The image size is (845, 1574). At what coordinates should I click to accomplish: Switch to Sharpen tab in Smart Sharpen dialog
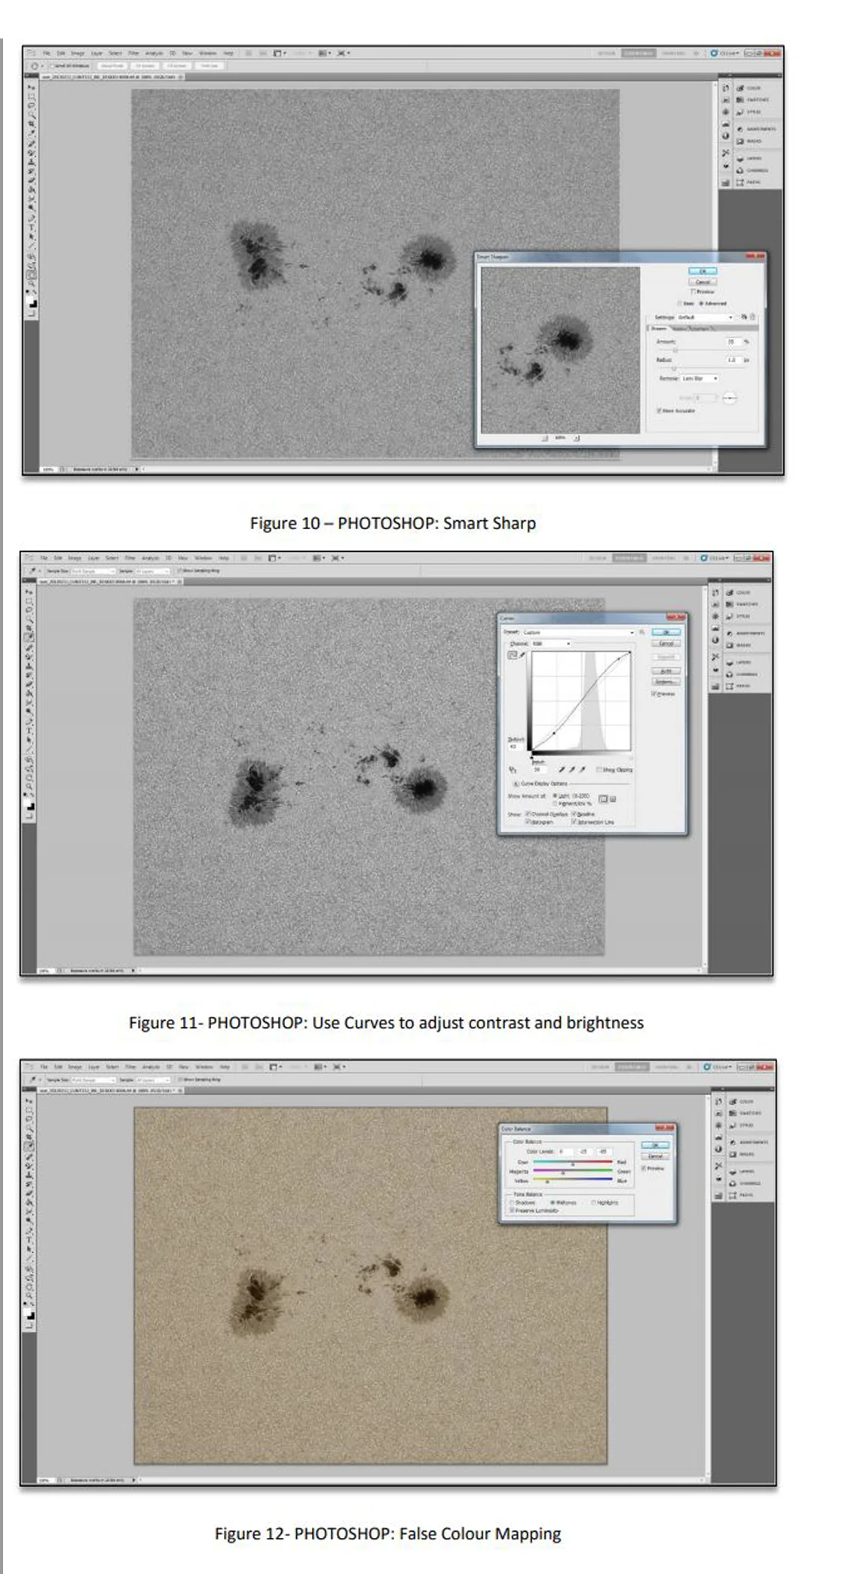[x=660, y=329]
